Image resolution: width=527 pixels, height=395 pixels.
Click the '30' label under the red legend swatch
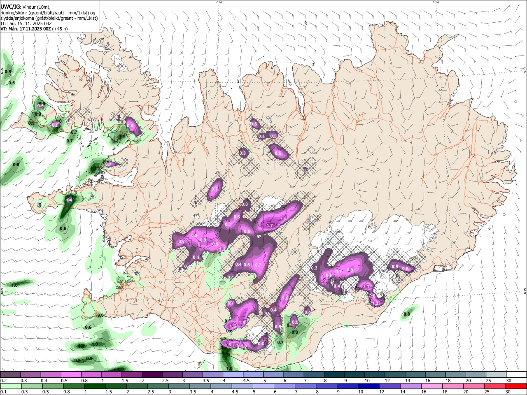click(508, 392)
